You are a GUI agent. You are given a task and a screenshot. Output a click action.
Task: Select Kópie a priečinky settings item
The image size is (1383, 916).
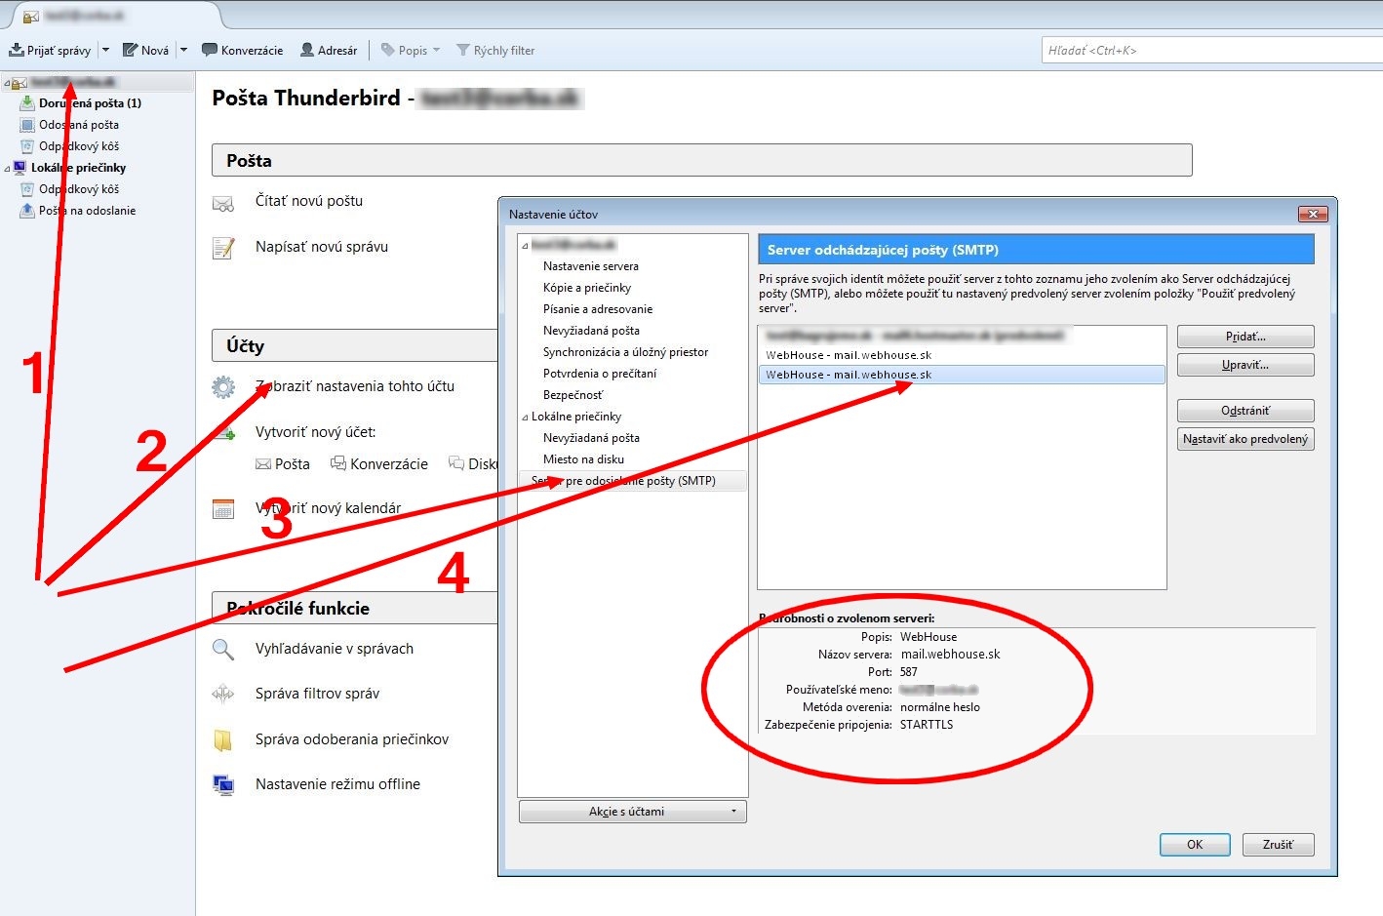click(586, 287)
